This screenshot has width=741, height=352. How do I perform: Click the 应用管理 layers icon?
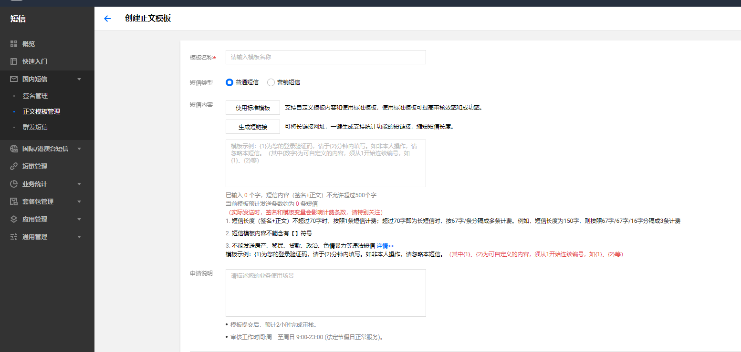click(x=14, y=219)
